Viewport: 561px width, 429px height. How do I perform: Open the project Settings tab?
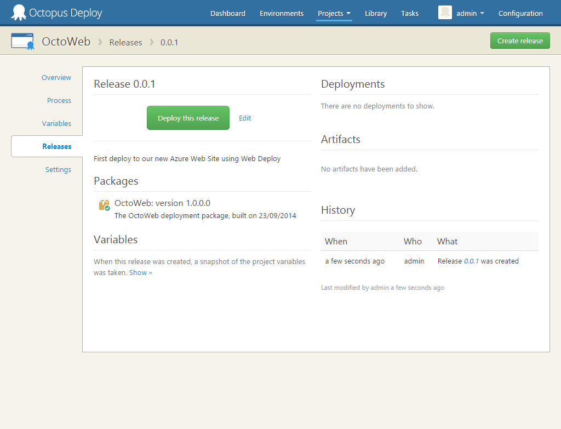tap(58, 169)
